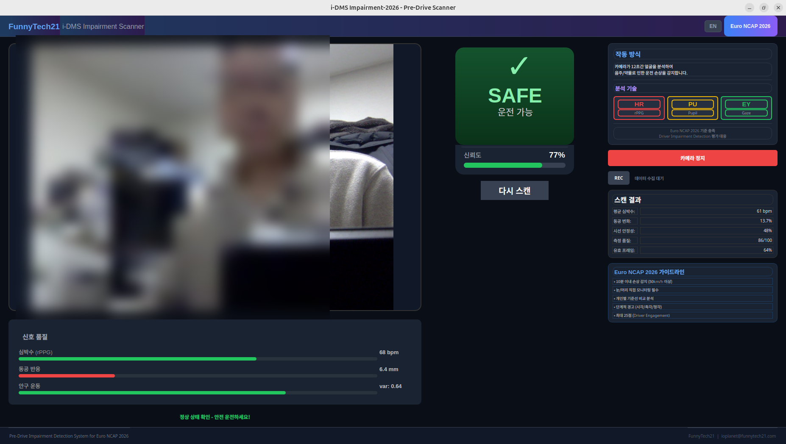This screenshot has height=444, width=786.
Task: Click the Euro NCAP 2026 badge
Action: click(750, 26)
